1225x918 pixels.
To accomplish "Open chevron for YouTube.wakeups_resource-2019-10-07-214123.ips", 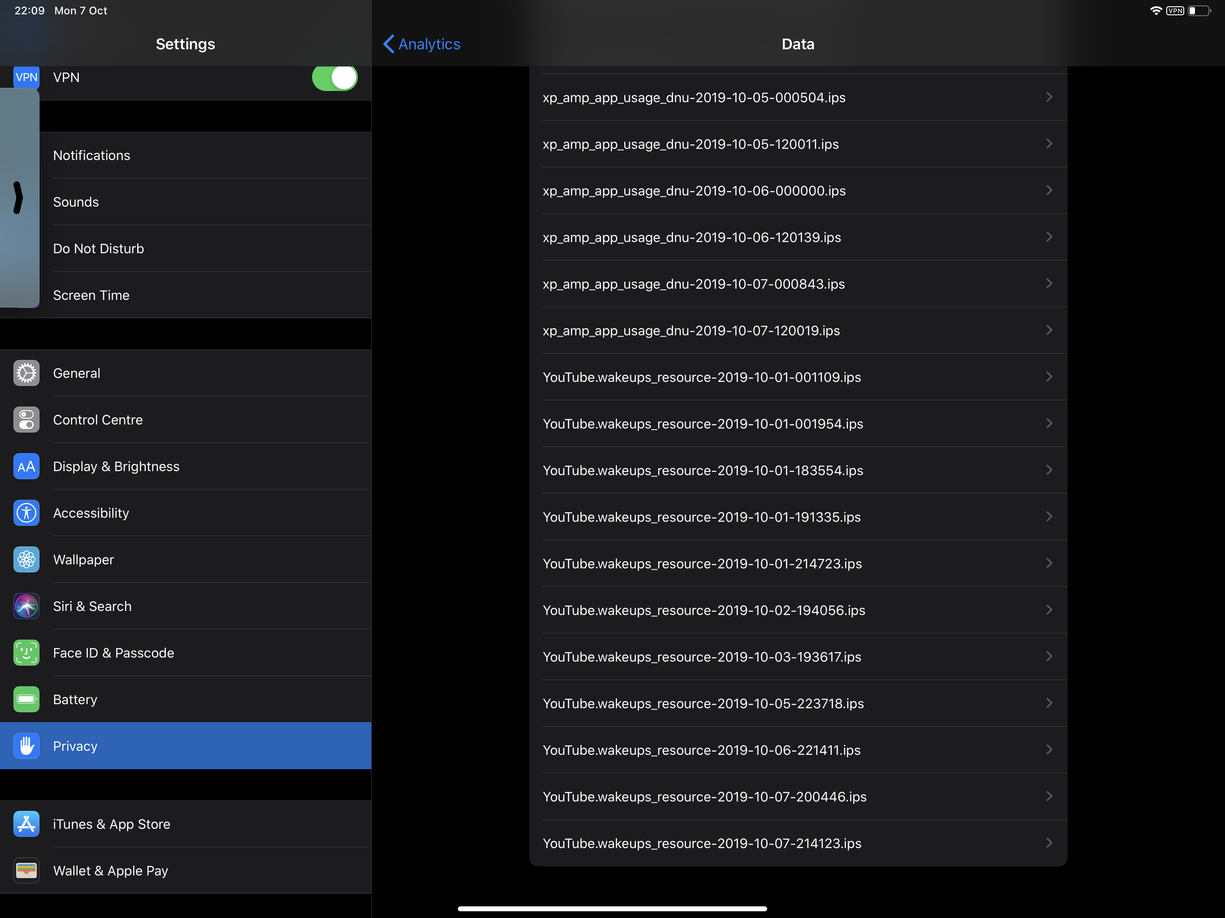I will coord(1049,843).
